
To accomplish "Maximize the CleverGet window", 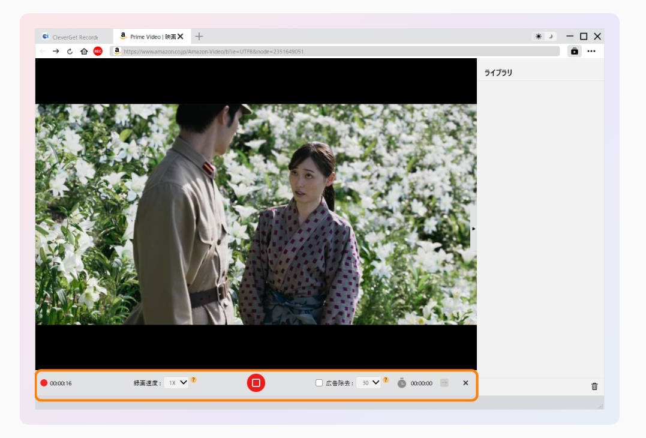I will pos(584,36).
